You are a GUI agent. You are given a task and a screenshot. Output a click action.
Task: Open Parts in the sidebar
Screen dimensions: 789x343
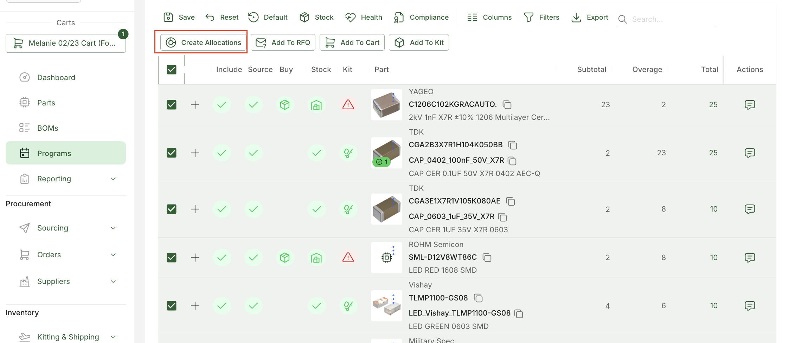point(66,103)
